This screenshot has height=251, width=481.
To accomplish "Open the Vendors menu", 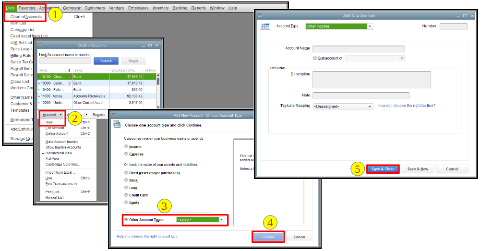I will click(x=116, y=8).
